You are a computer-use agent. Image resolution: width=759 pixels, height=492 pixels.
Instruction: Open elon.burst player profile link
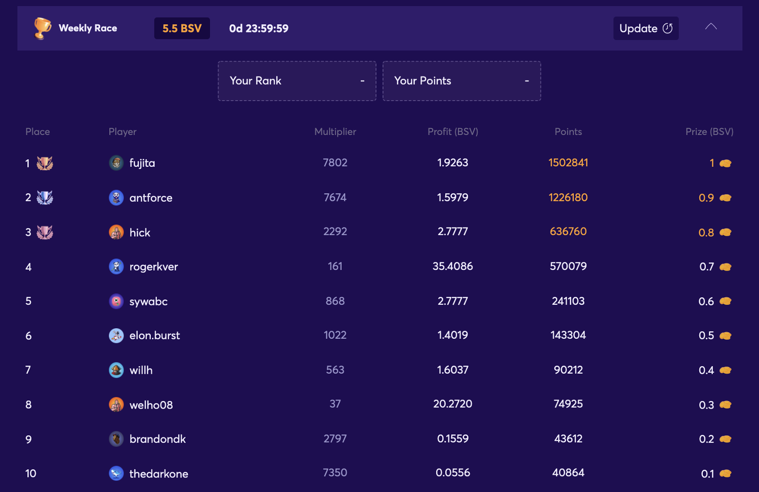154,336
